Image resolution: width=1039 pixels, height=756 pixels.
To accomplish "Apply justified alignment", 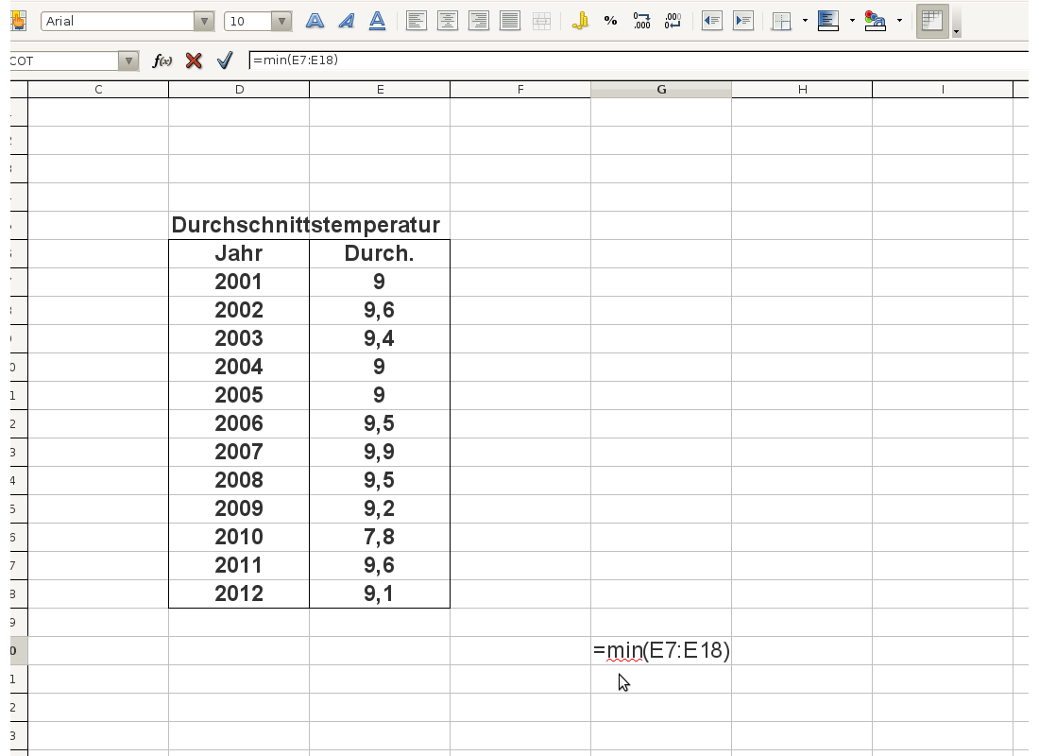I will [509, 21].
